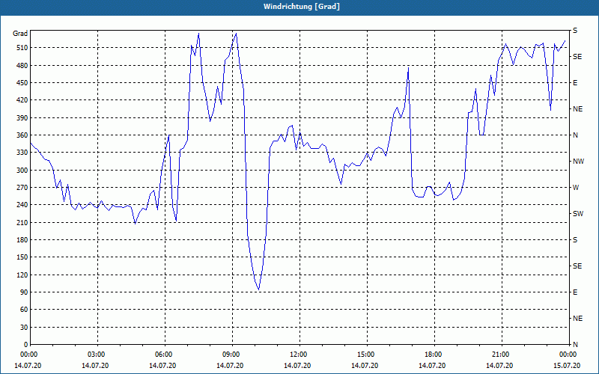Click the lowest dip of the blue wind line

(x=259, y=289)
